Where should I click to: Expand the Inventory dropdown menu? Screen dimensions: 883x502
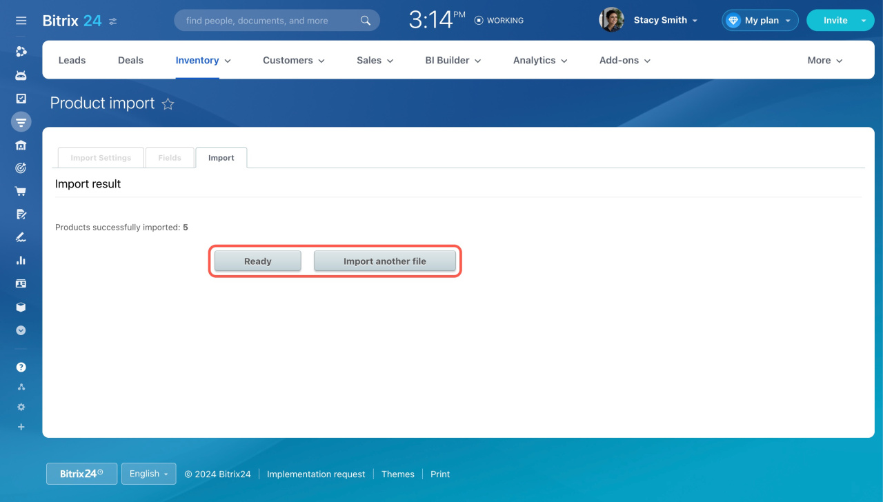pos(203,61)
